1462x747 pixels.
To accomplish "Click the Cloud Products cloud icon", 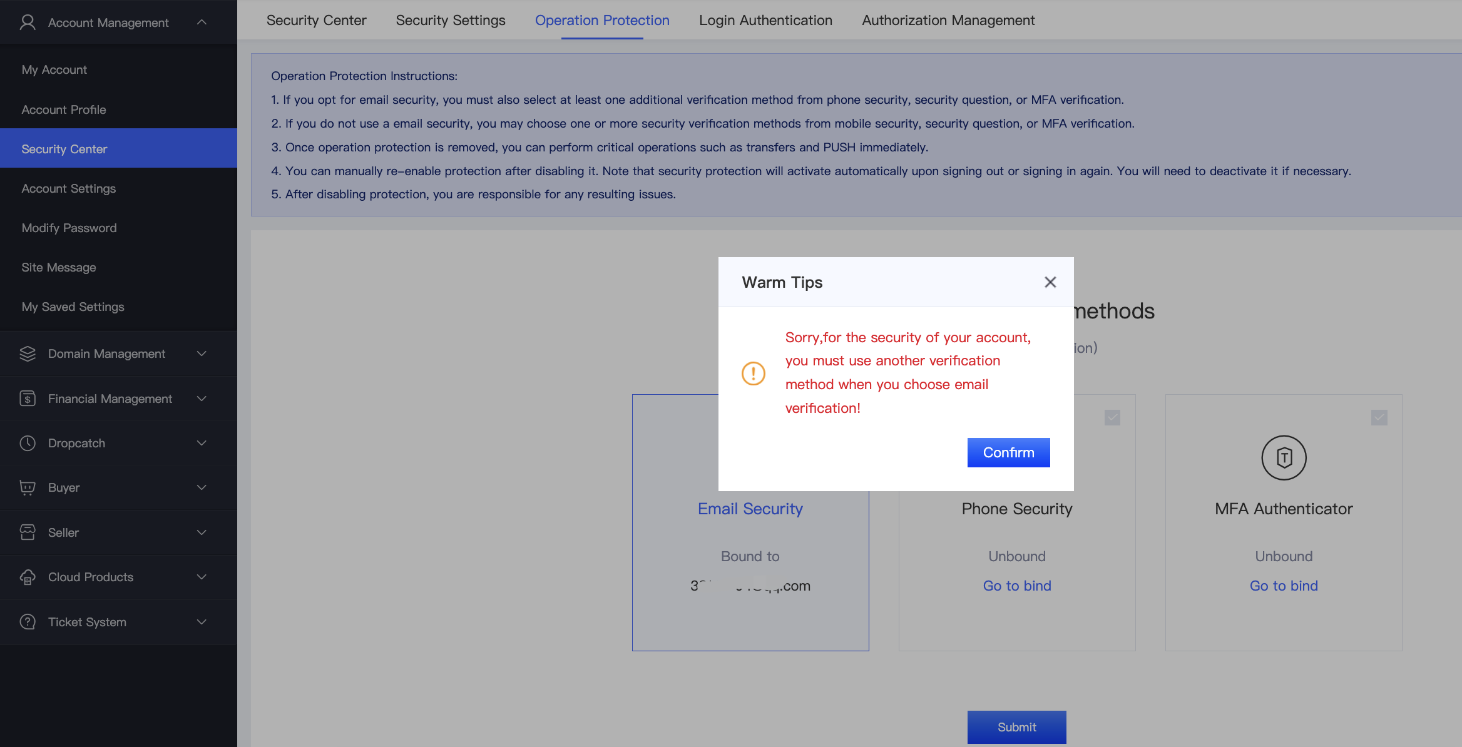I will (x=28, y=577).
